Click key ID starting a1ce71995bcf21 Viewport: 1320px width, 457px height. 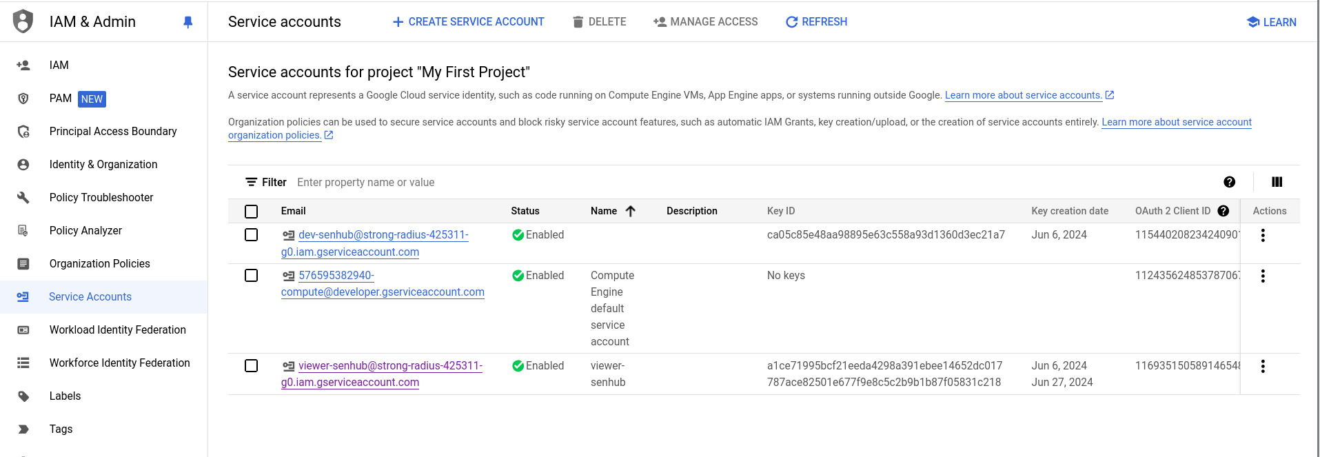click(884, 366)
